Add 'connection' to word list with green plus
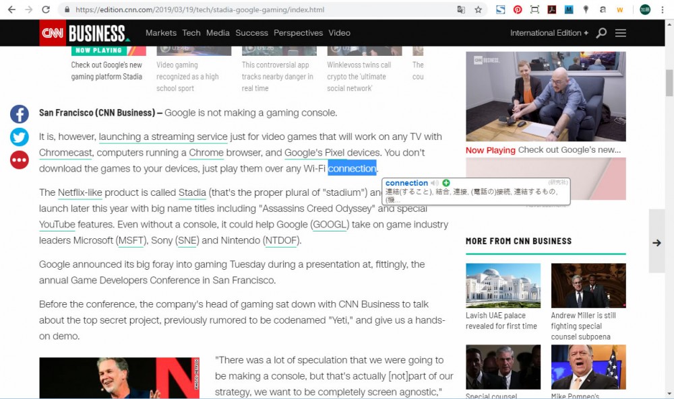This screenshot has height=399, width=674. coord(446,183)
